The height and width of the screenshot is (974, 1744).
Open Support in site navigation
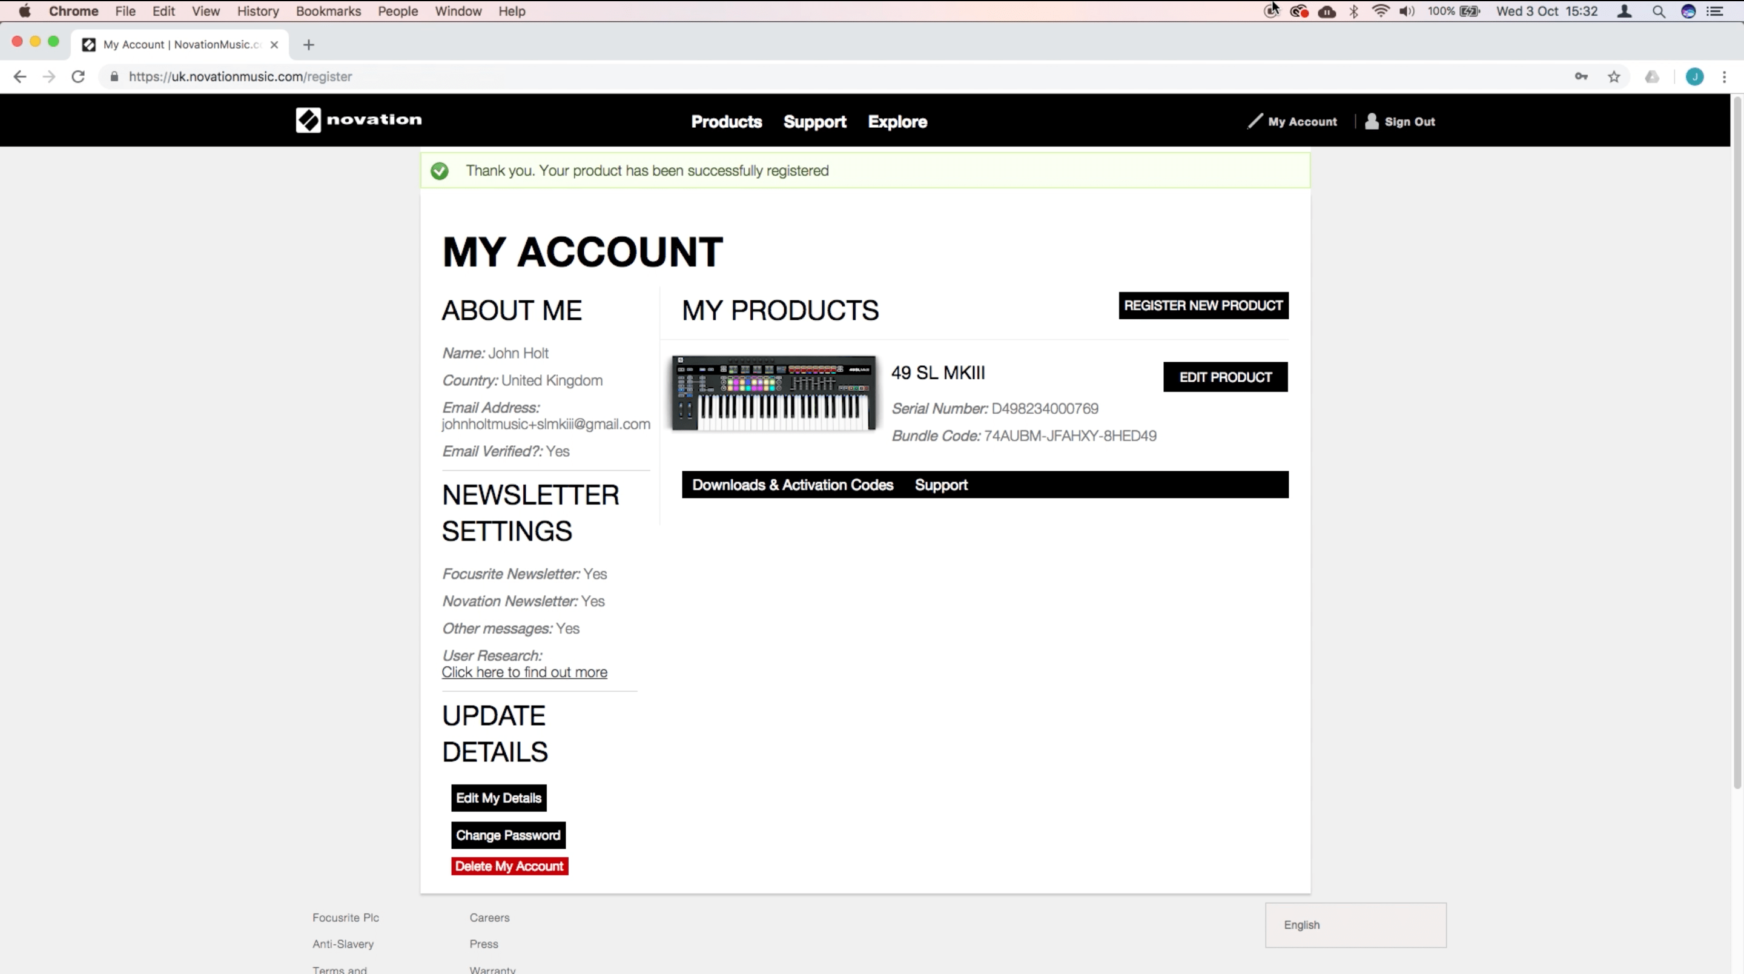coord(815,122)
